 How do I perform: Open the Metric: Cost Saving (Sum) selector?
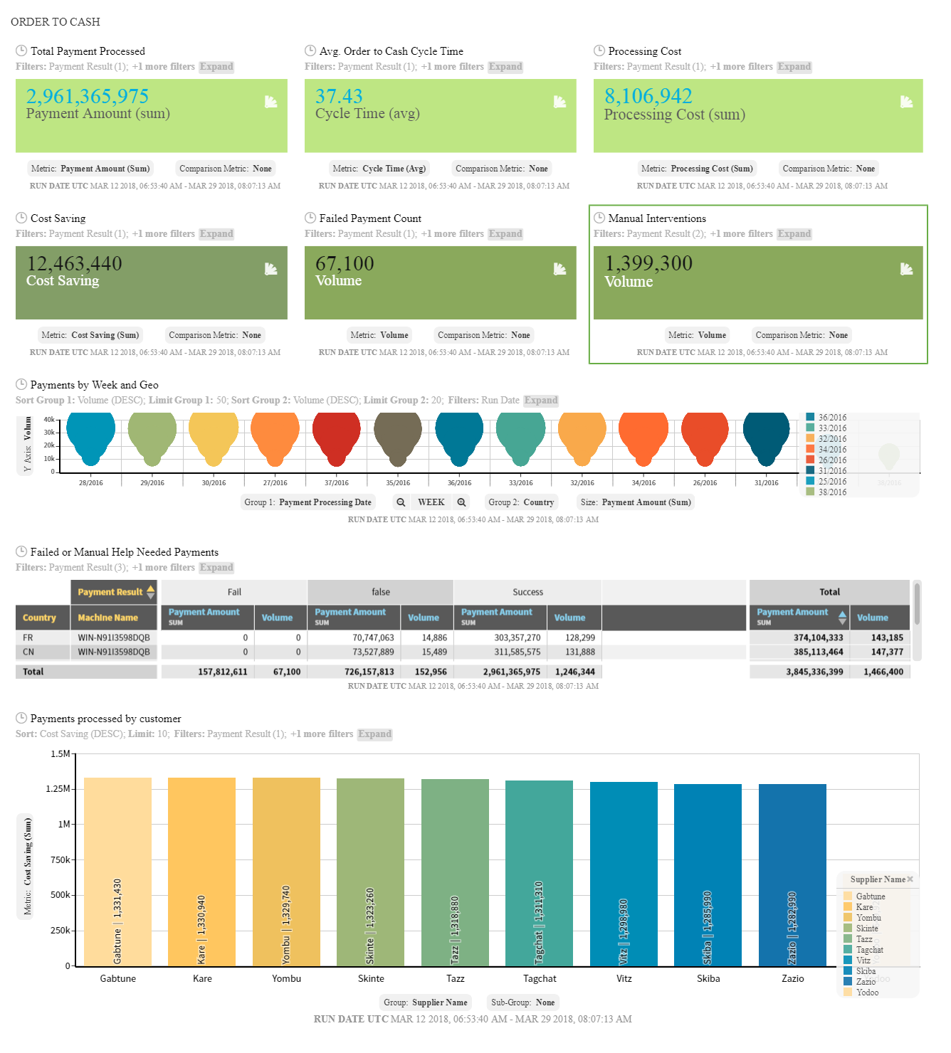(x=90, y=335)
